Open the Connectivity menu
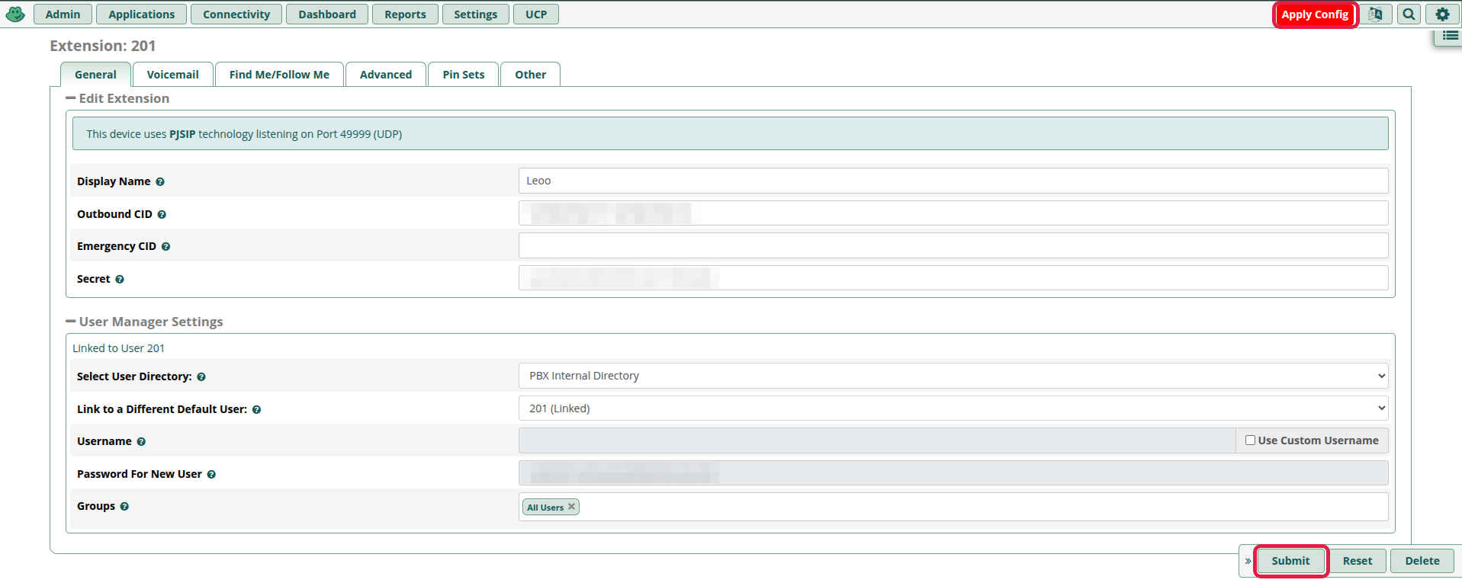This screenshot has height=583, width=1462. tap(236, 14)
